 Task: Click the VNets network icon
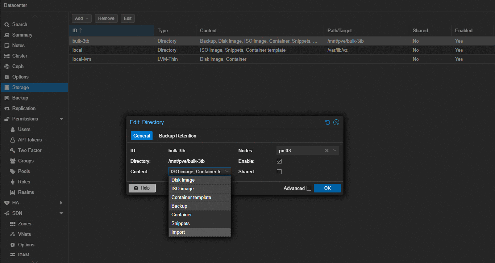click(13, 234)
